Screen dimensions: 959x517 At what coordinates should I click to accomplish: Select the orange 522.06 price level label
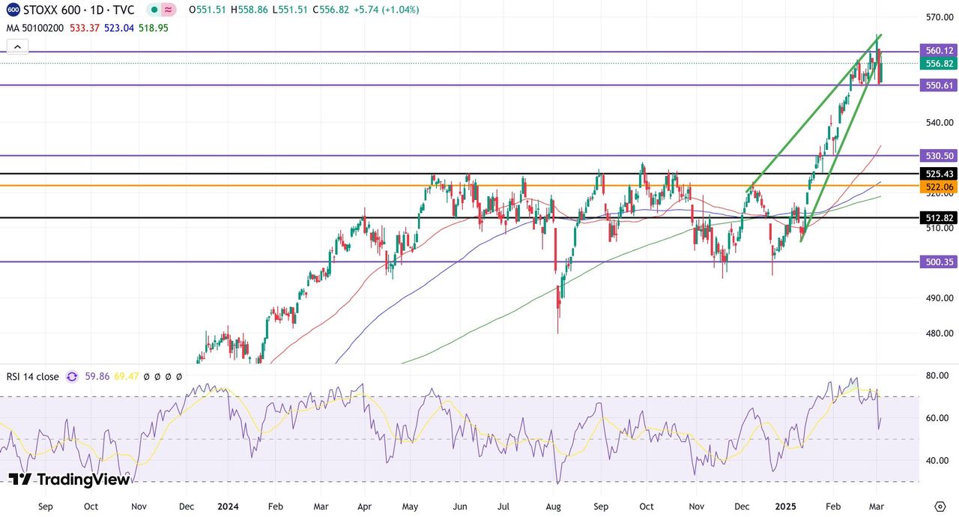(939, 187)
